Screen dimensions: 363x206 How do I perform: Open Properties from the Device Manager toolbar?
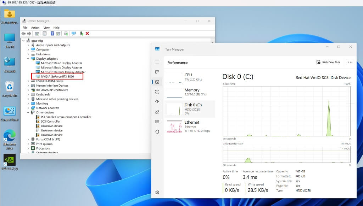click(45, 34)
